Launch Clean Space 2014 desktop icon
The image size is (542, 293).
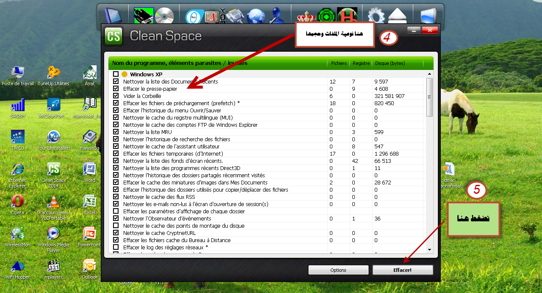53,170
